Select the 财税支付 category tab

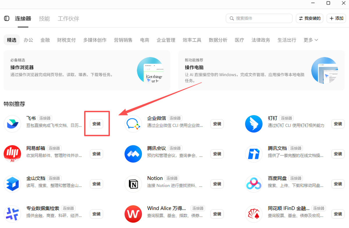tap(66, 40)
